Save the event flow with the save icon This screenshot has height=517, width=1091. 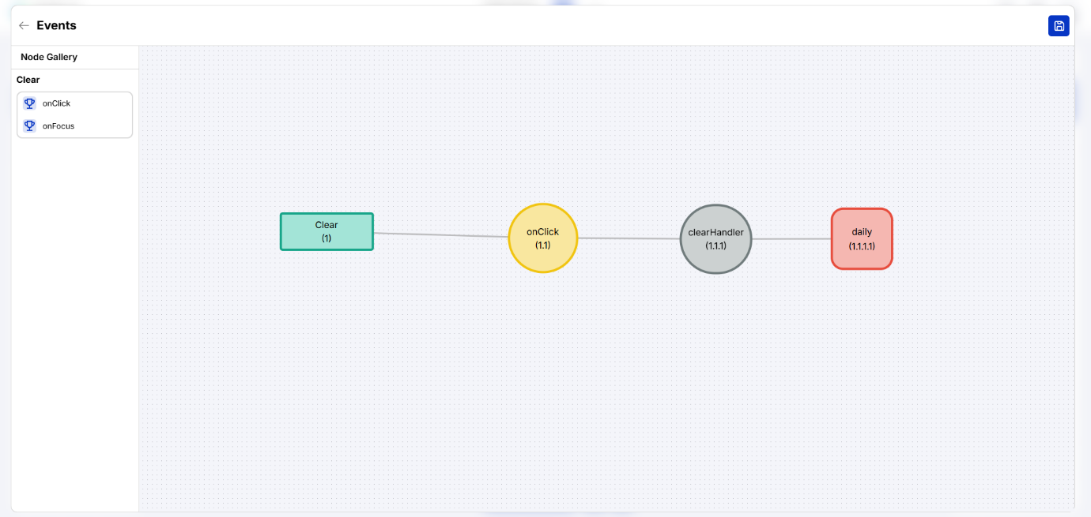(x=1059, y=26)
